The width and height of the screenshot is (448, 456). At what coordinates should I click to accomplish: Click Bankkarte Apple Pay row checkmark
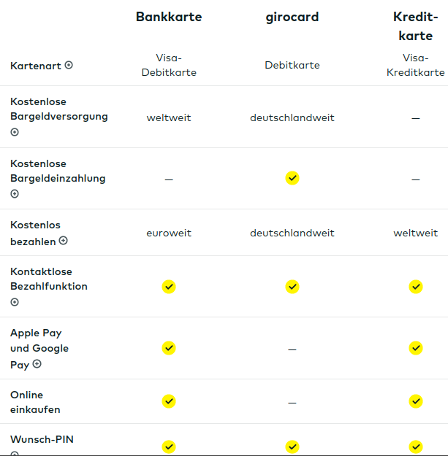[x=169, y=348]
